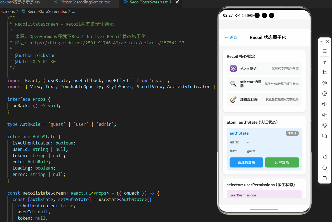Viewport: 332px width, 222px height.
Task: Click the phone home gesture bar
Action: point(264,210)
